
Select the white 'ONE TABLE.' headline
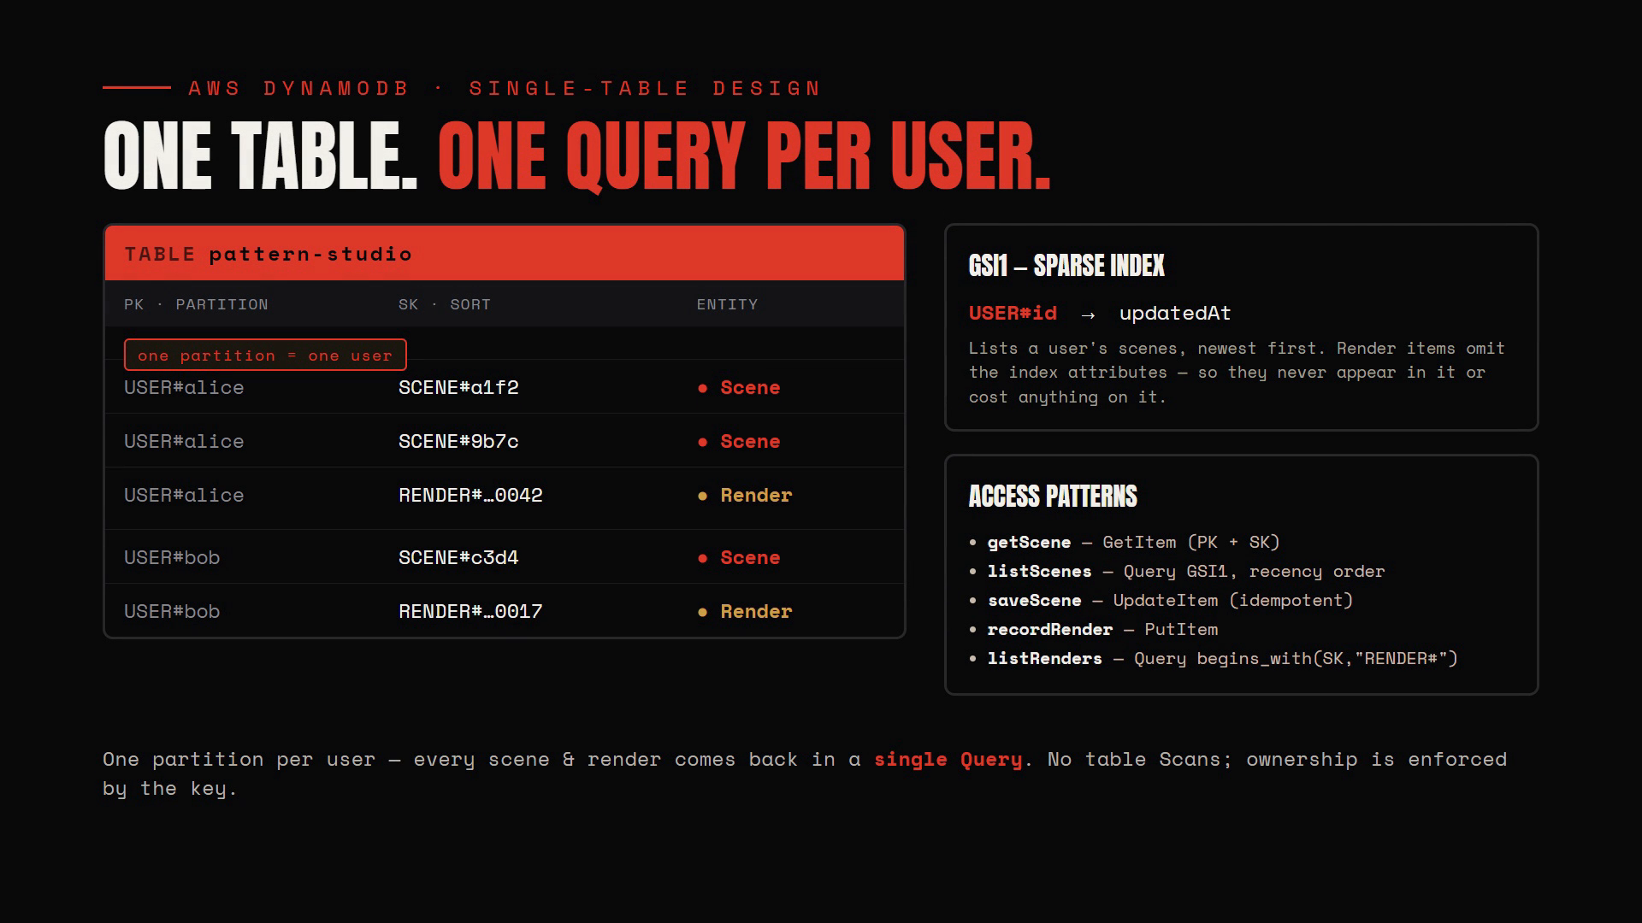click(260, 156)
